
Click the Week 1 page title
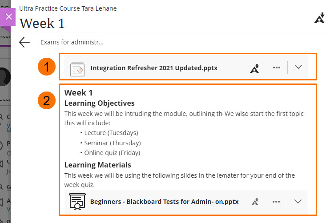(x=42, y=23)
